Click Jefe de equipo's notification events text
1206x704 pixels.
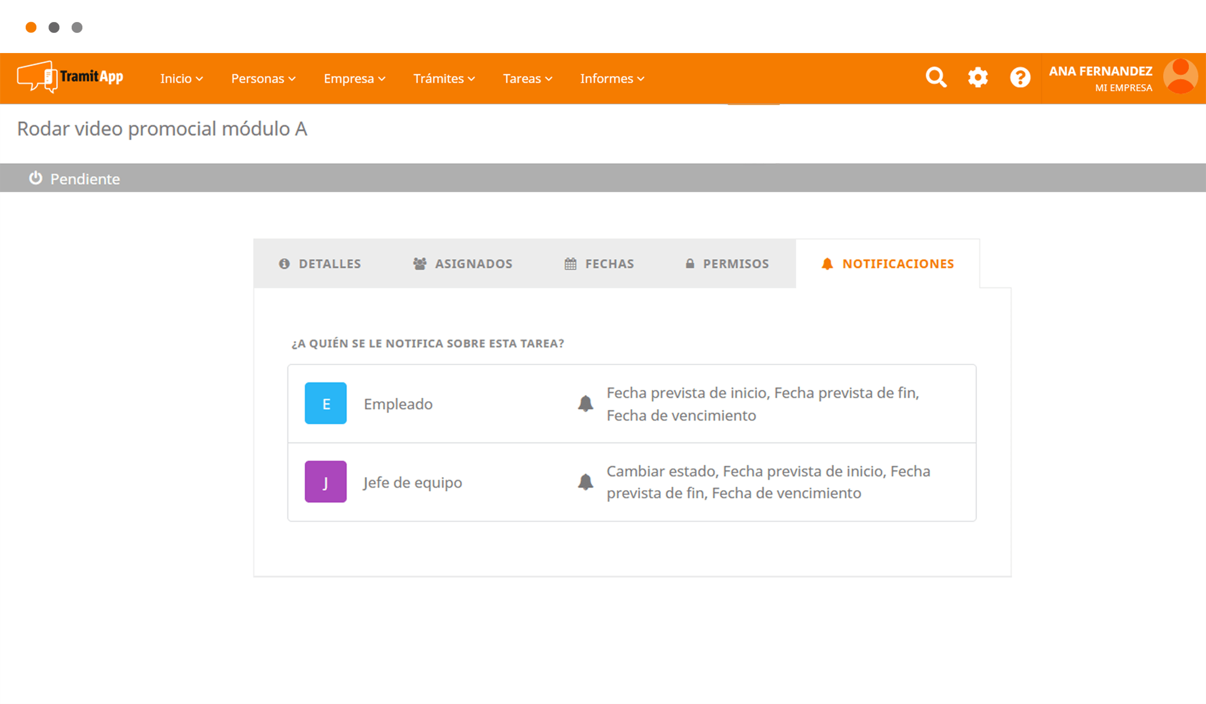[x=768, y=482]
